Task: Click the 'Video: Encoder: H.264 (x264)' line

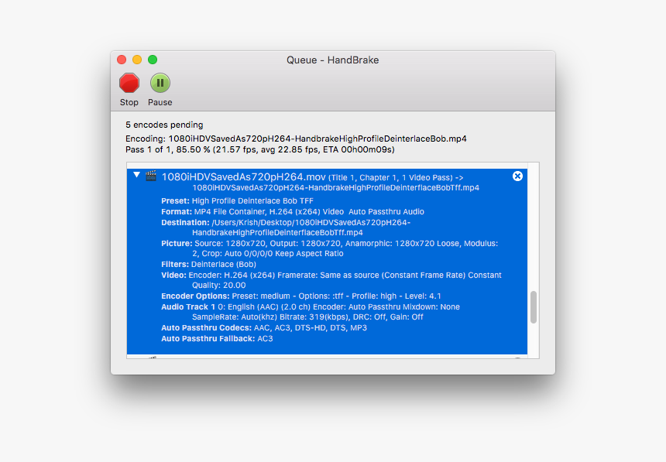Action: (x=331, y=280)
